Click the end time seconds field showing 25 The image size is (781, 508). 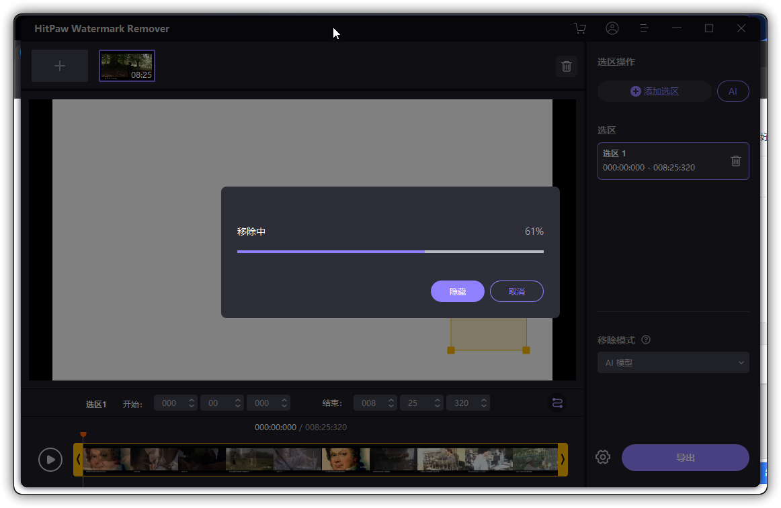(415, 403)
